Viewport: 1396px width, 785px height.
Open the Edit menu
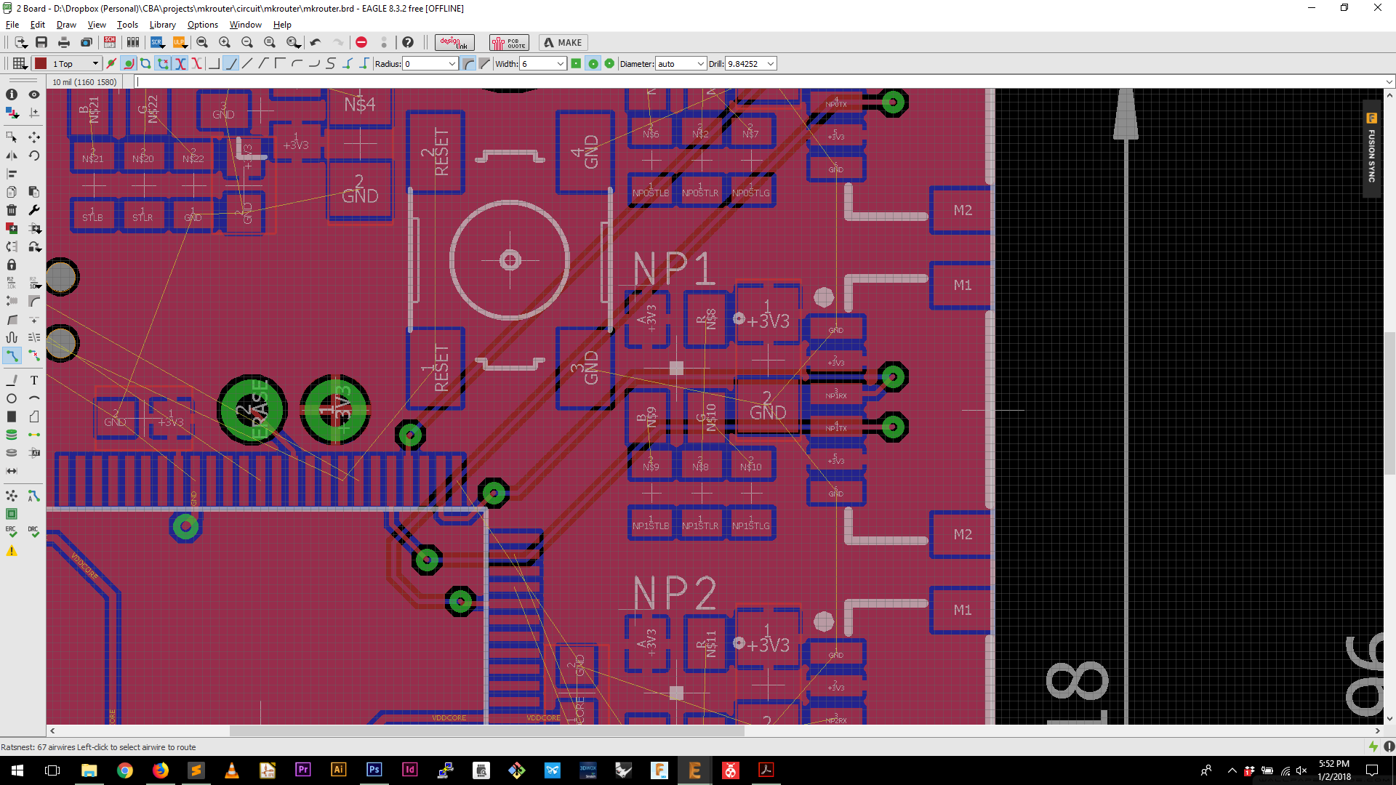(38, 25)
